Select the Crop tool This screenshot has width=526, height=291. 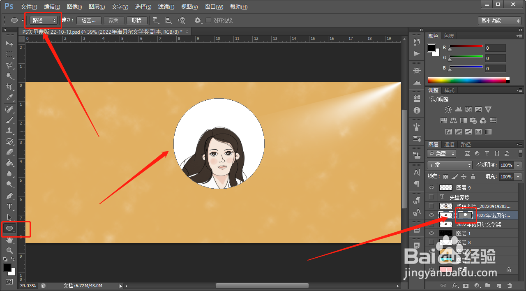[x=9, y=87]
